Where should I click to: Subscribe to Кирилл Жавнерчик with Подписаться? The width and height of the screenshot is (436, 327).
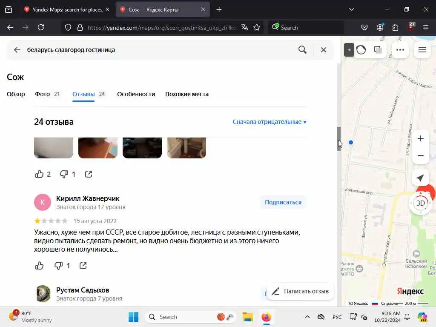pos(283,202)
